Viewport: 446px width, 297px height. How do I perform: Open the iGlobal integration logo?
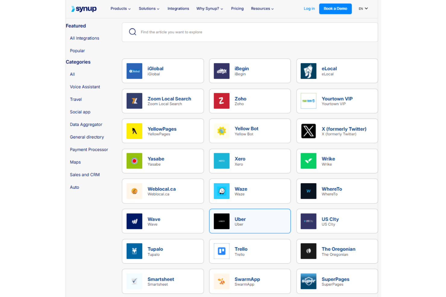(134, 71)
